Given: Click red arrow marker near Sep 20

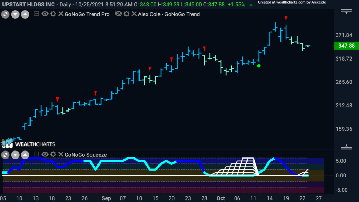Looking at the screenshot, I should point(172,60).
